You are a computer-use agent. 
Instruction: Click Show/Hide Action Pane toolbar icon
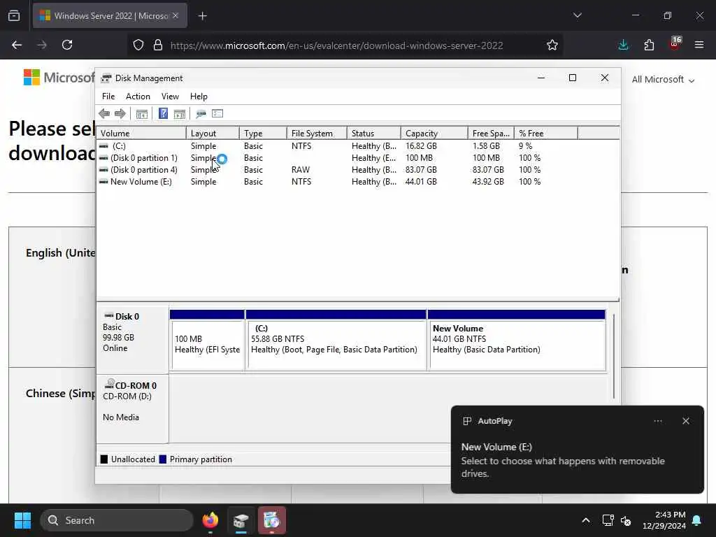[x=180, y=114]
